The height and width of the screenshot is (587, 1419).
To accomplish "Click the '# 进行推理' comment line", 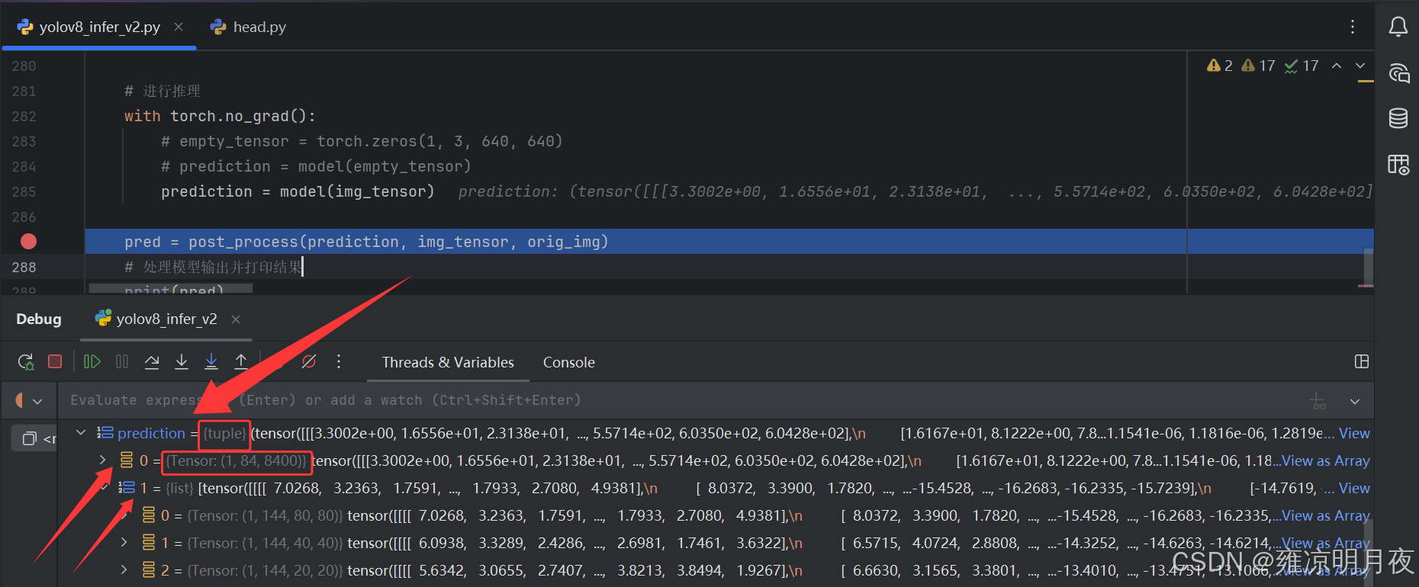I will [162, 91].
